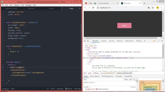
Task: Open a new Chrome tab with plus button
Action: click(x=144, y=3)
